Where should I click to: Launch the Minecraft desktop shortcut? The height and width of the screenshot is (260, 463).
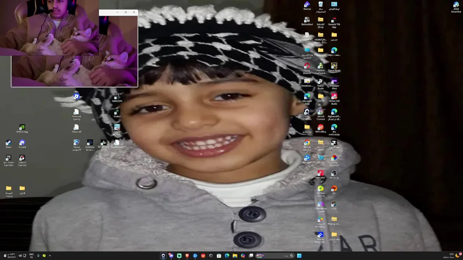point(76,129)
